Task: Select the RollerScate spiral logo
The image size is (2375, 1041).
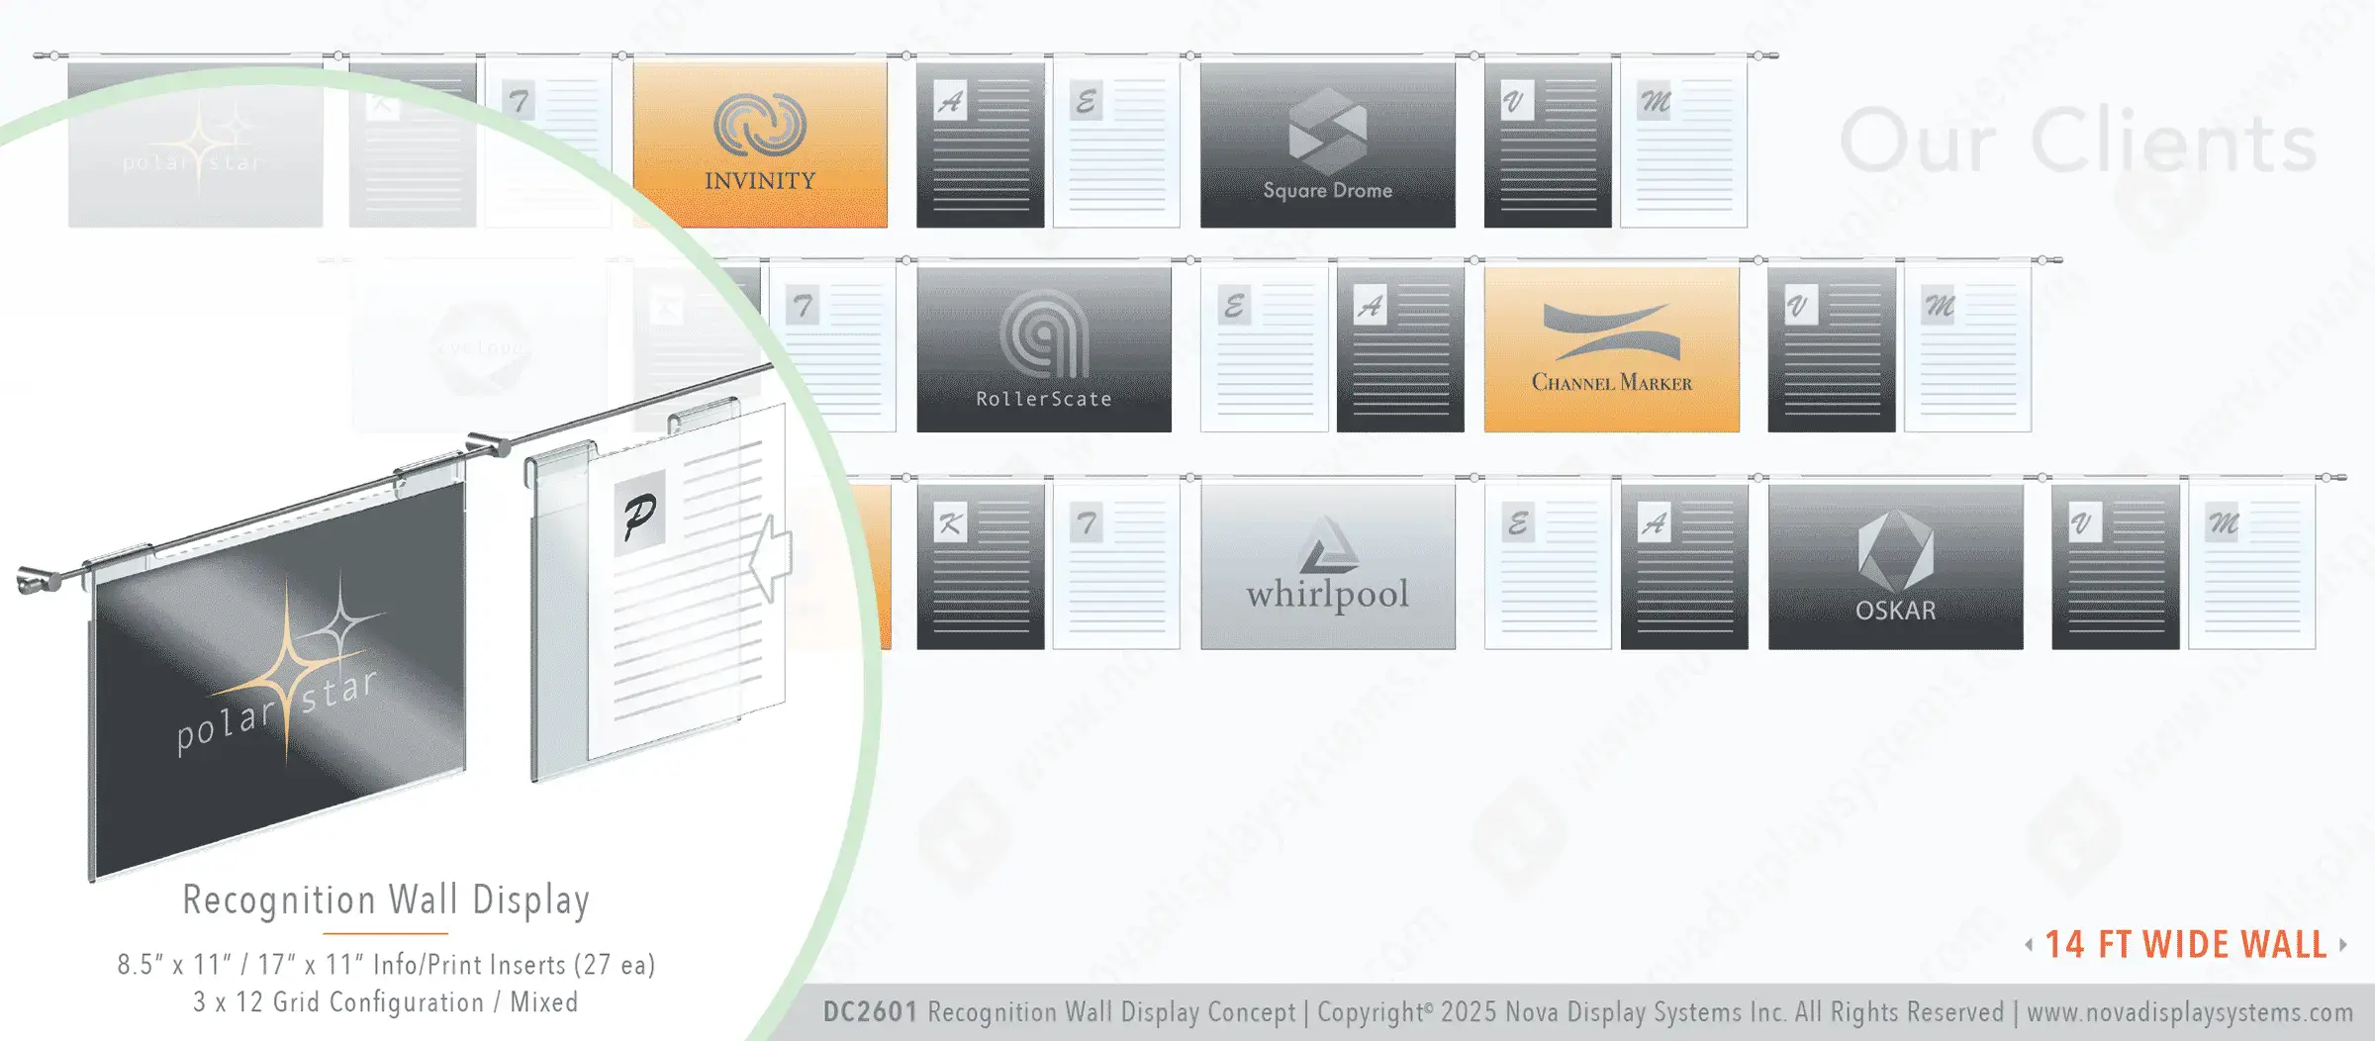Action: point(1043,334)
